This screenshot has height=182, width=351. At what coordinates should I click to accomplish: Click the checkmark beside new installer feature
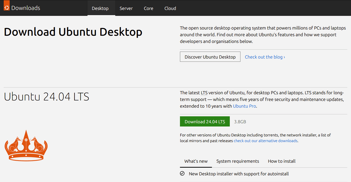(x=182, y=174)
